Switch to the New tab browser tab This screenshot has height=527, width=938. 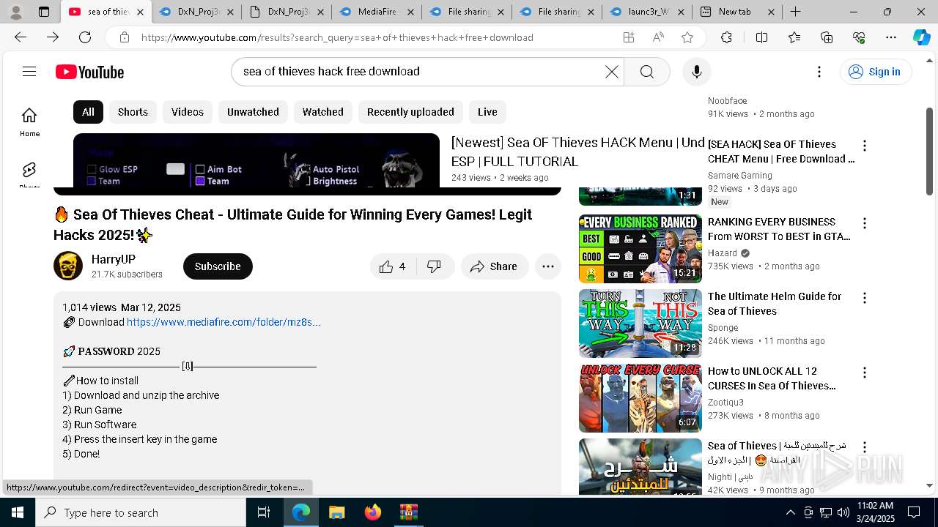[x=737, y=12]
